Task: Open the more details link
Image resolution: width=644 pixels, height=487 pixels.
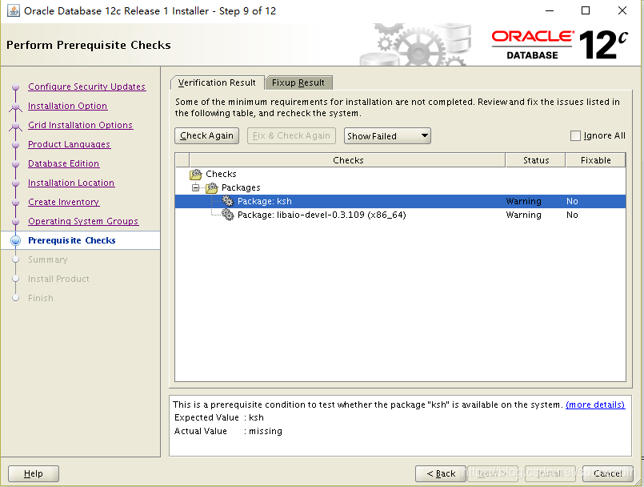Action: click(x=595, y=404)
